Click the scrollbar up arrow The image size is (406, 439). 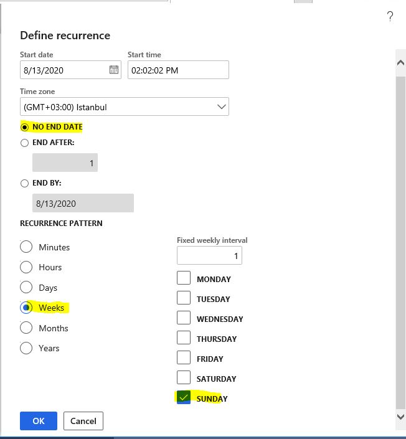(x=400, y=62)
